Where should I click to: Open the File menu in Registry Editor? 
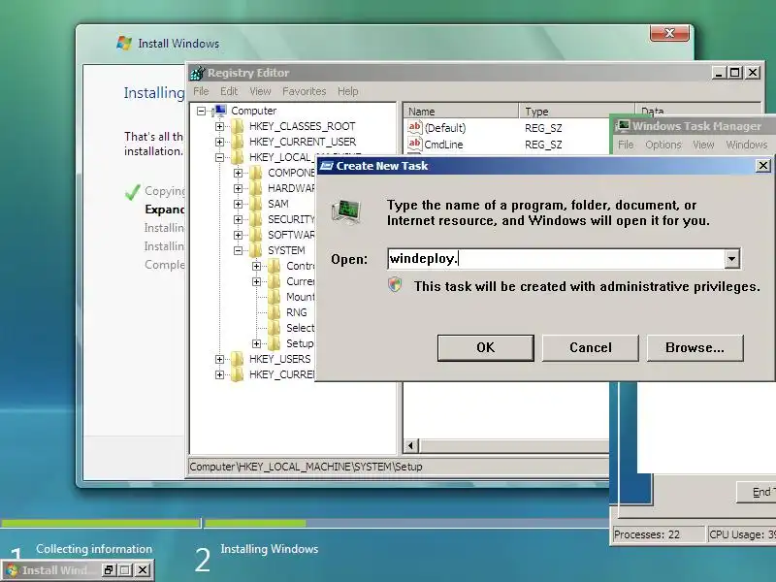coord(201,91)
